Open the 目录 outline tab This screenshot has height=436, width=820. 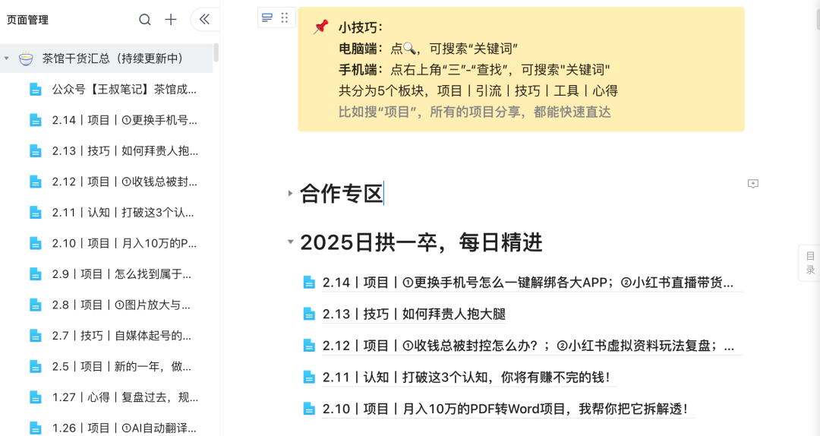coord(810,263)
